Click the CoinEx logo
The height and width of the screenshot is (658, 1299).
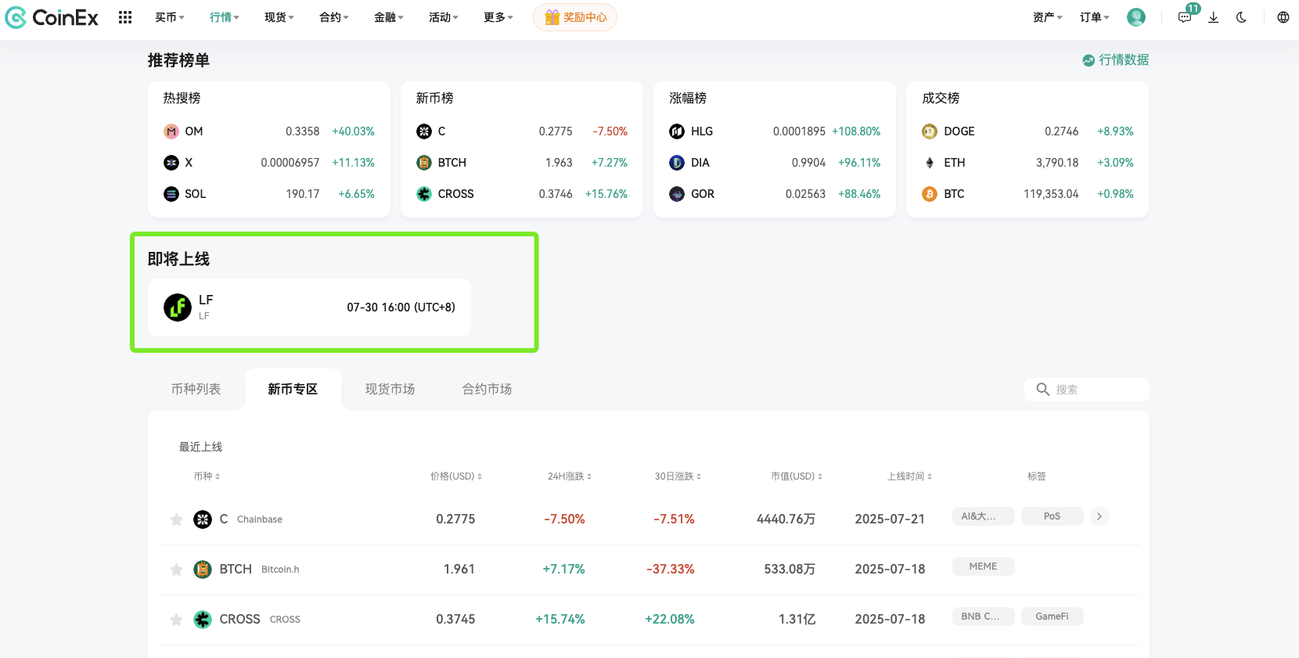[52, 17]
